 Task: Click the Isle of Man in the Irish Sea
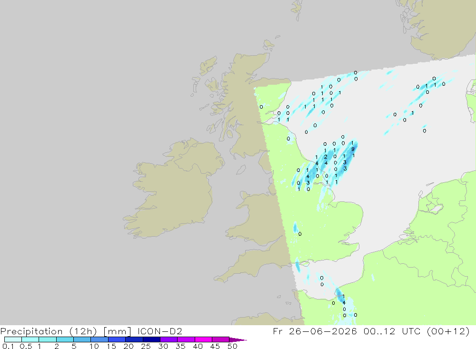241,170
